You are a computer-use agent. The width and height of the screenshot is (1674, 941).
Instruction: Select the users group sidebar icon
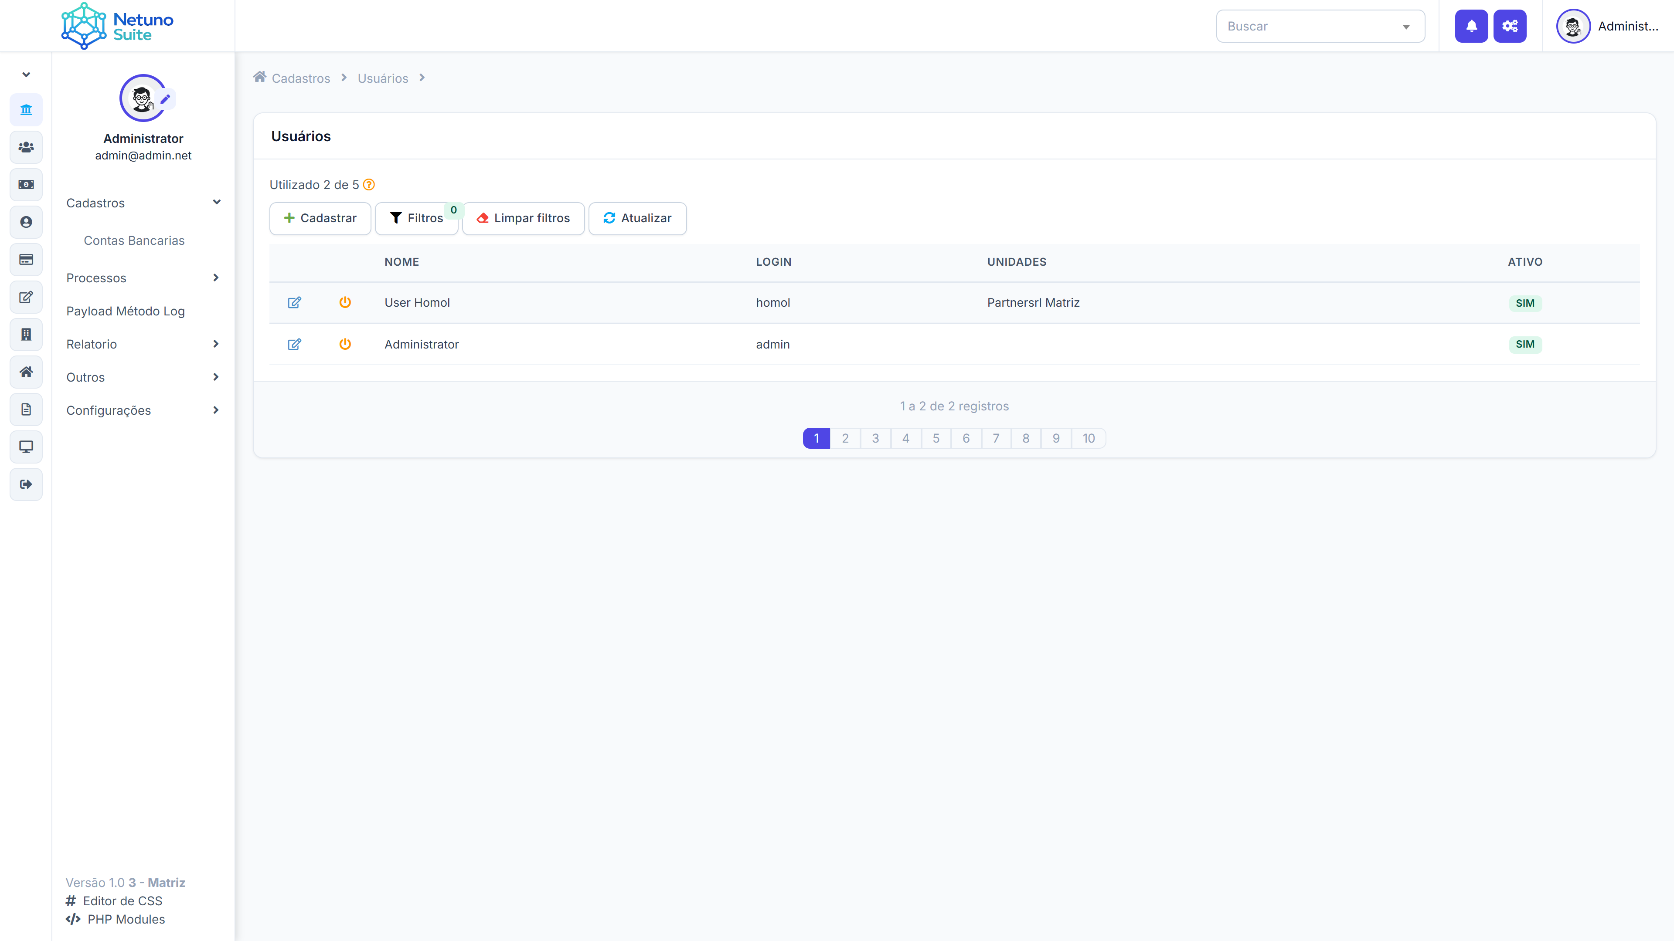click(x=26, y=147)
